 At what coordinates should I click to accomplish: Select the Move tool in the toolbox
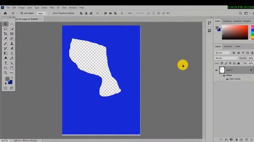pyautogui.click(x=5, y=24)
